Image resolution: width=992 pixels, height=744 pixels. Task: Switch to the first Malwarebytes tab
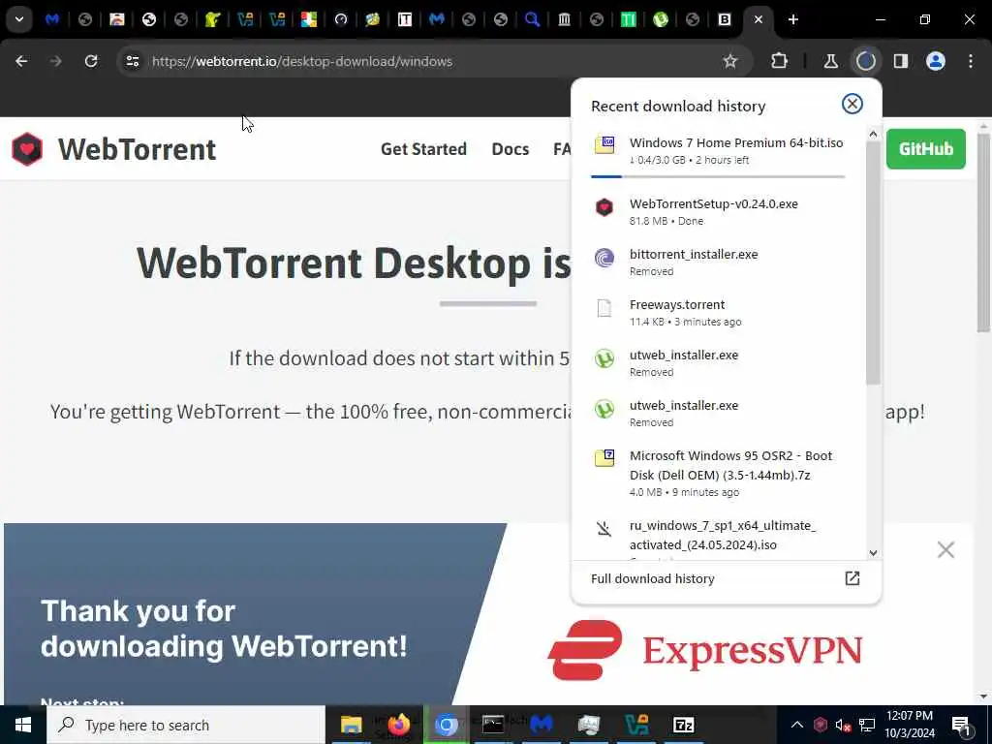click(x=52, y=19)
